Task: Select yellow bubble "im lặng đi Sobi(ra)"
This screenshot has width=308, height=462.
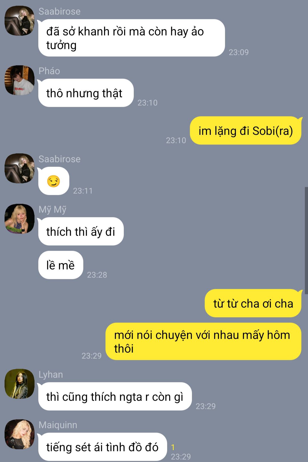Action: (246, 131)
